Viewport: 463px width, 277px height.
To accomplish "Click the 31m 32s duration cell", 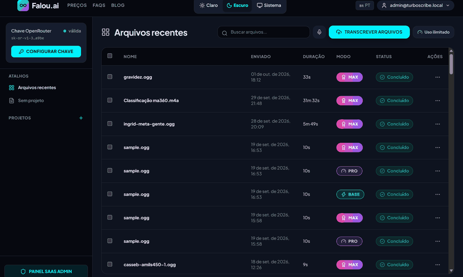I will 311,101.
